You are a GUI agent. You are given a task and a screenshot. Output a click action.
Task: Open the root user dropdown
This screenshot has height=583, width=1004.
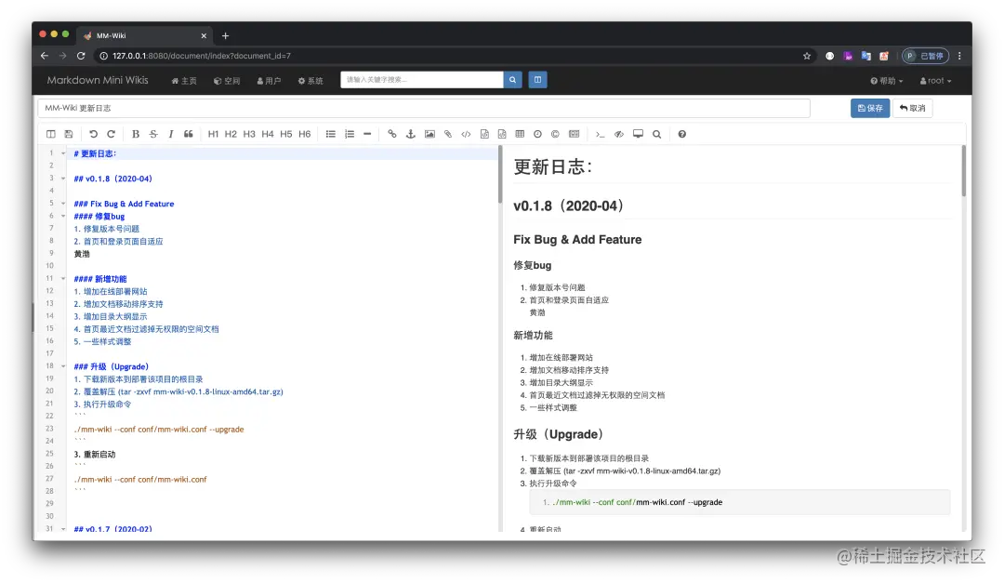click(x=935, y=81)
